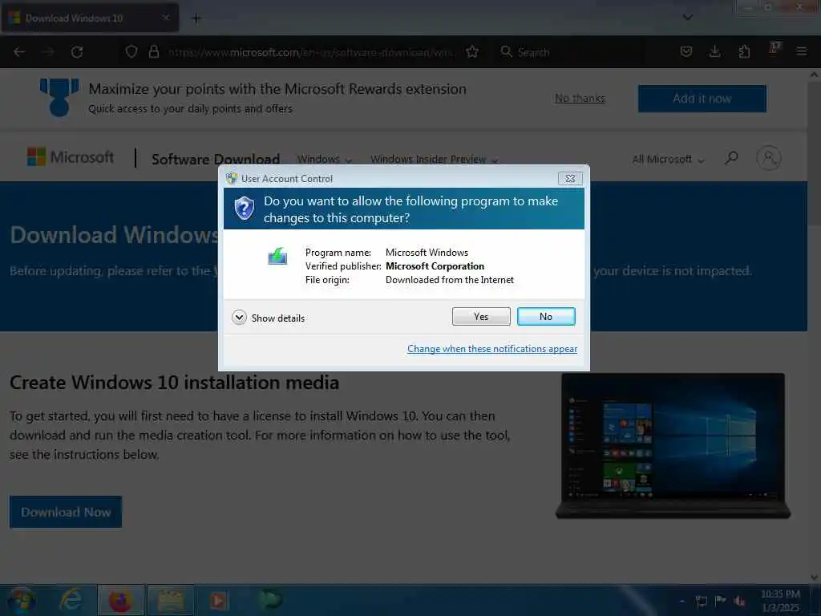Expand the All Microsoft menu
The image size is (821, 616).
pyautogui.click(x=668, y=159)
